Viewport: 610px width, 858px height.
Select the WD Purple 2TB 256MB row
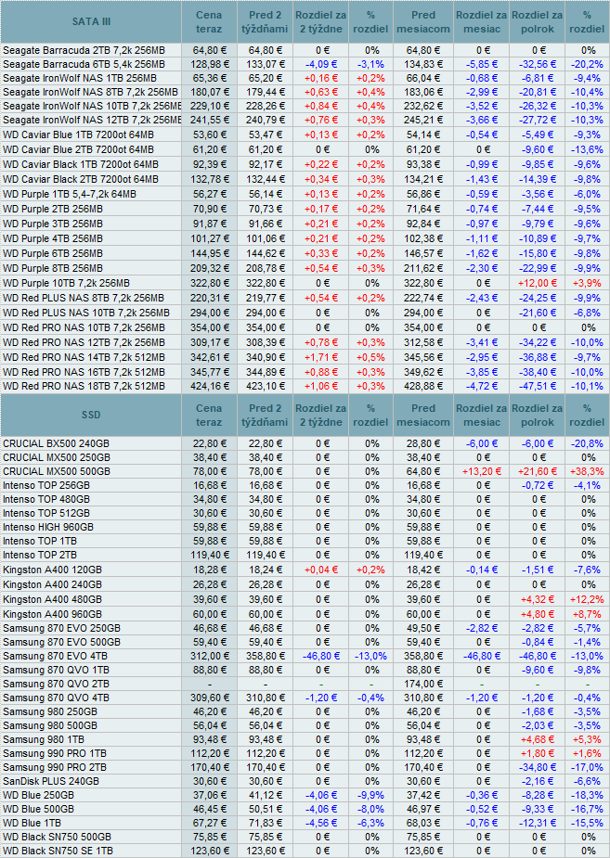tap(53, 209)
